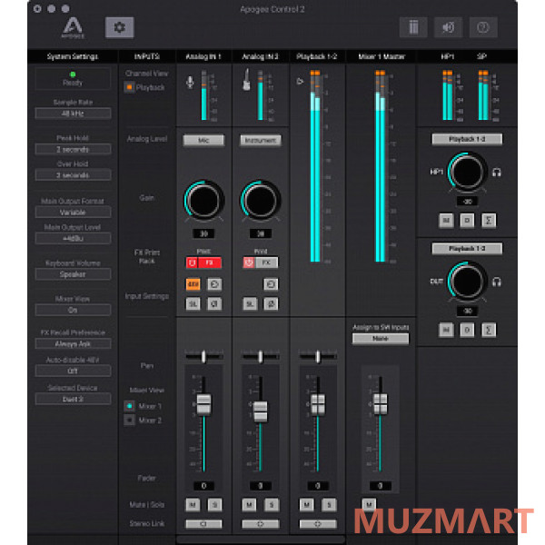Mute the Analog IN 2 mixer channel

tap(249, 505)
